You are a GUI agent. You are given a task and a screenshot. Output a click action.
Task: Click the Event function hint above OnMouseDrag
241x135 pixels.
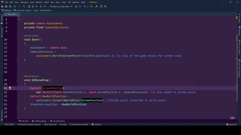(x=32, y=76)
